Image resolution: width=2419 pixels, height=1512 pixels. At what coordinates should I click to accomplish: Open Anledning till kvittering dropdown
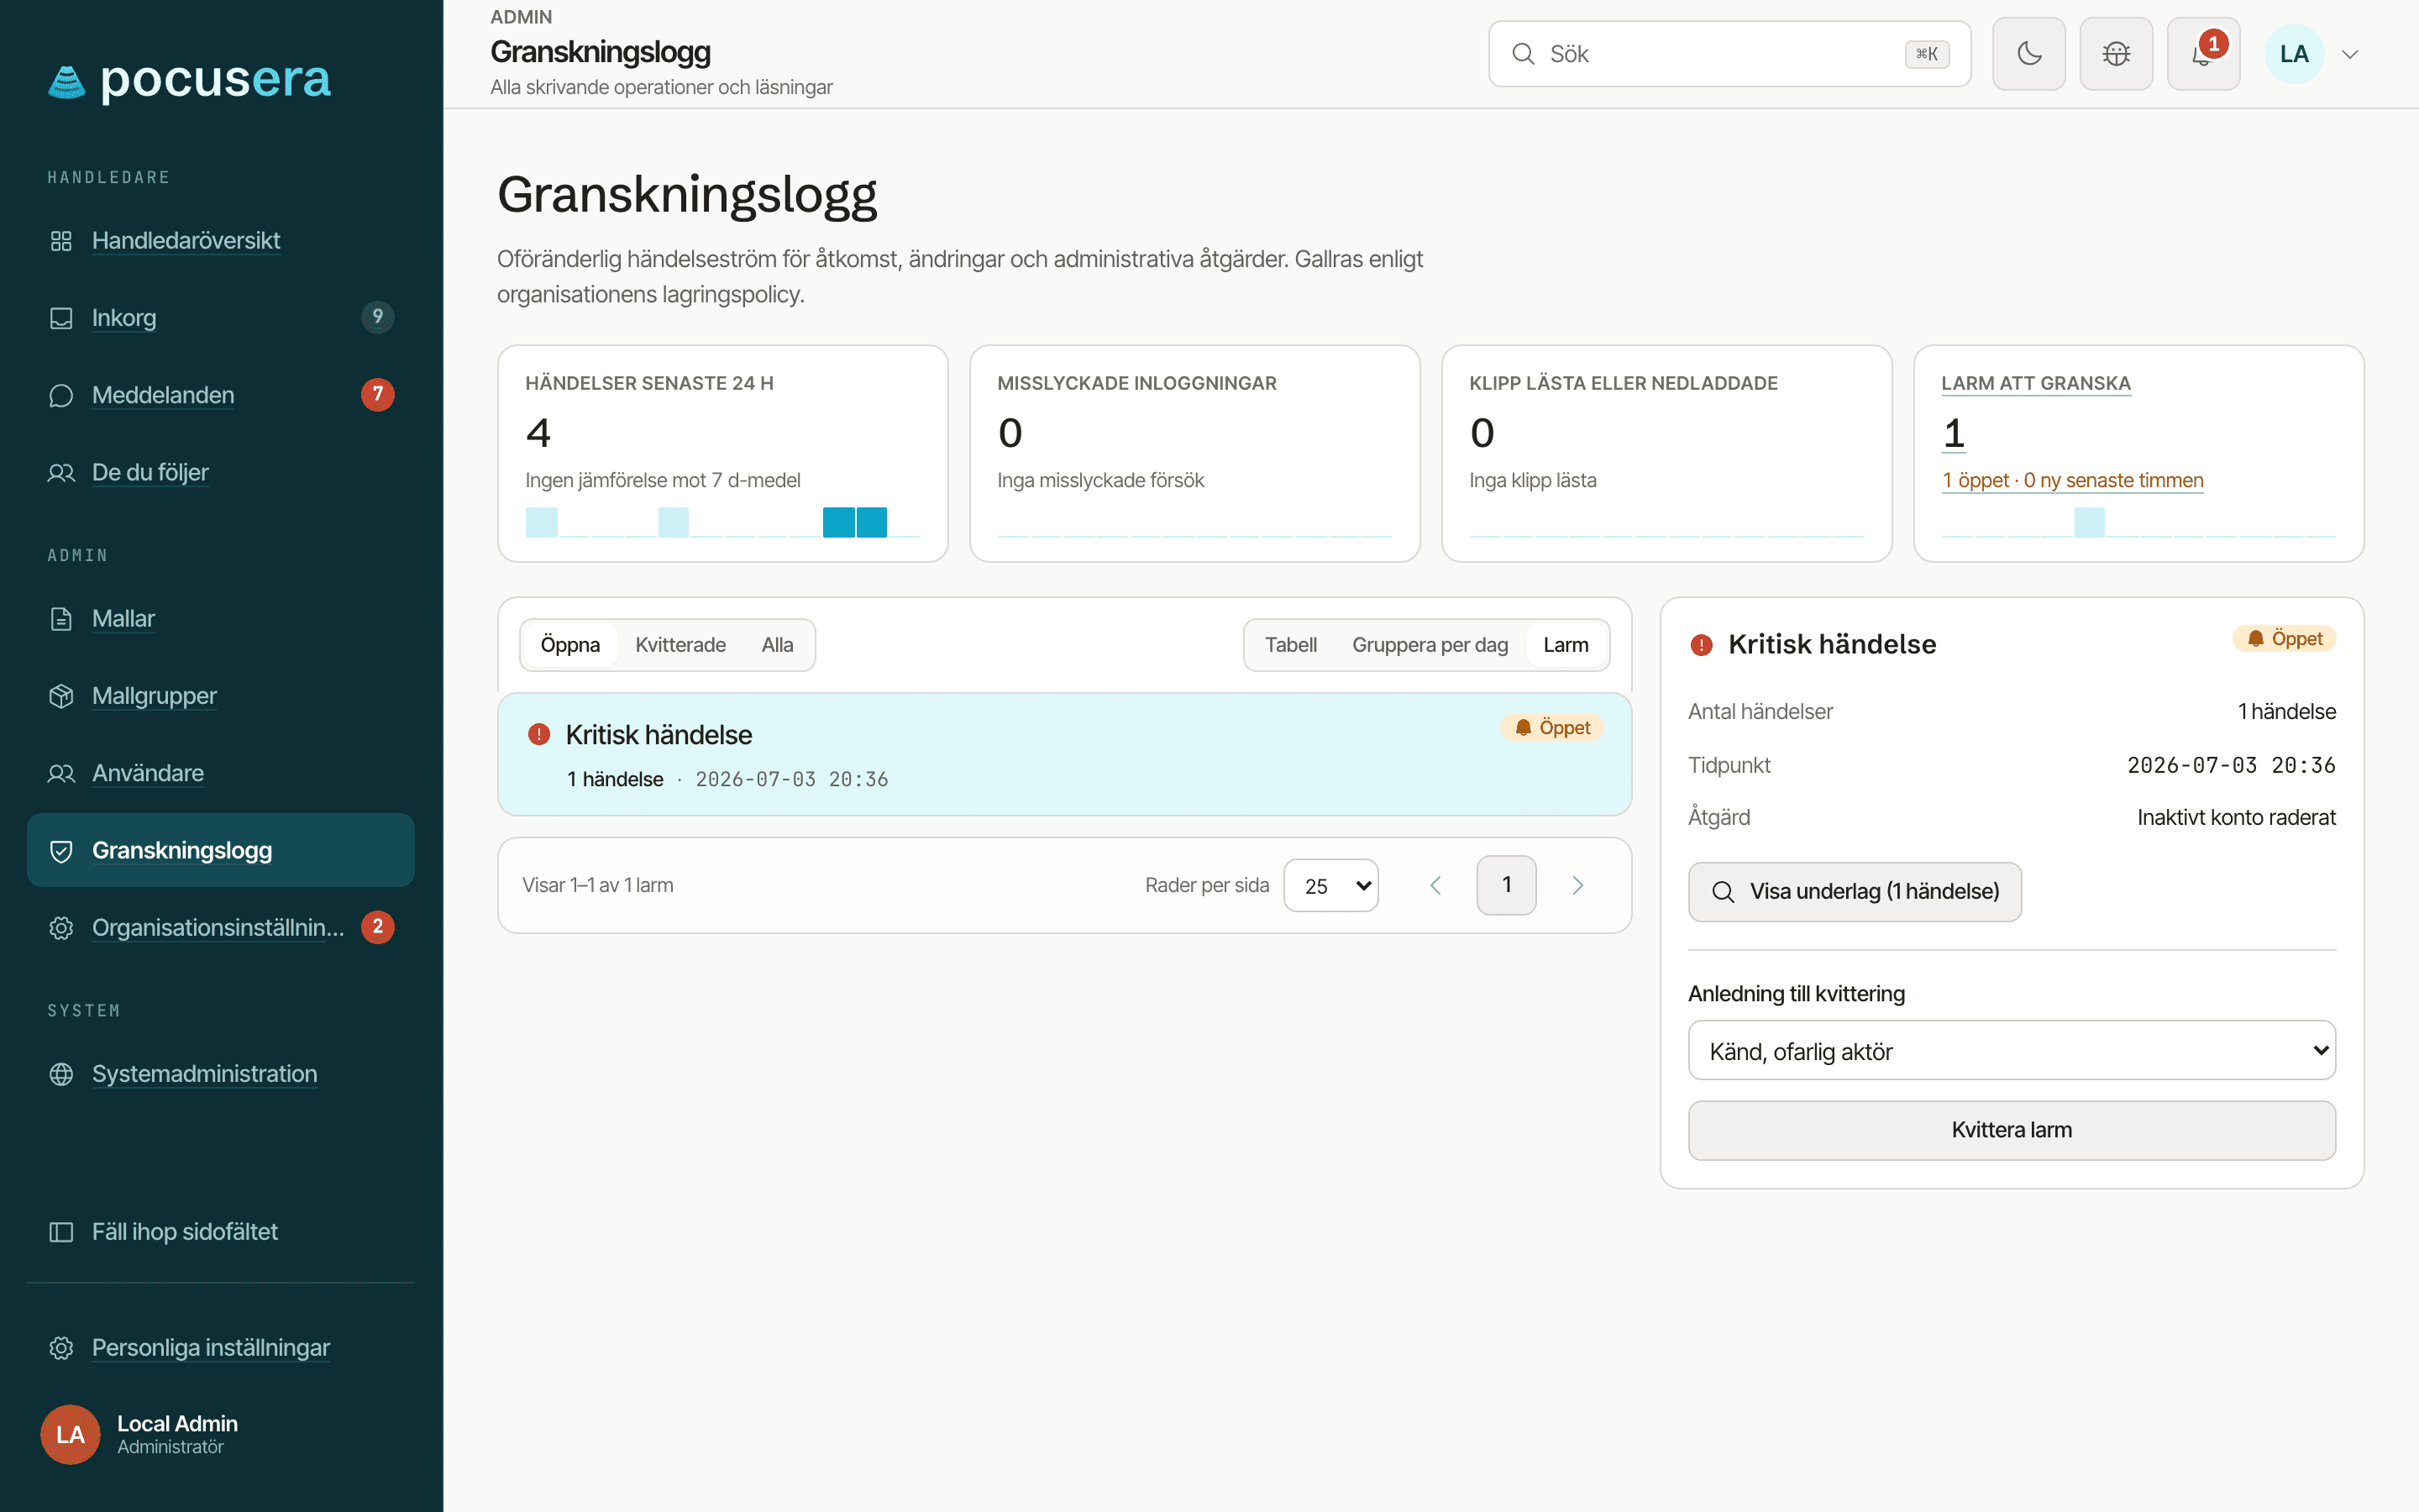coord(2011,1050)
